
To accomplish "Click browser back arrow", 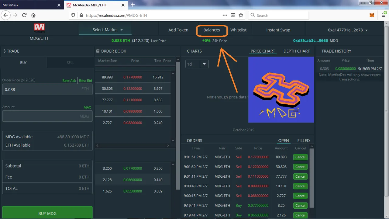I will coord(5,15).
